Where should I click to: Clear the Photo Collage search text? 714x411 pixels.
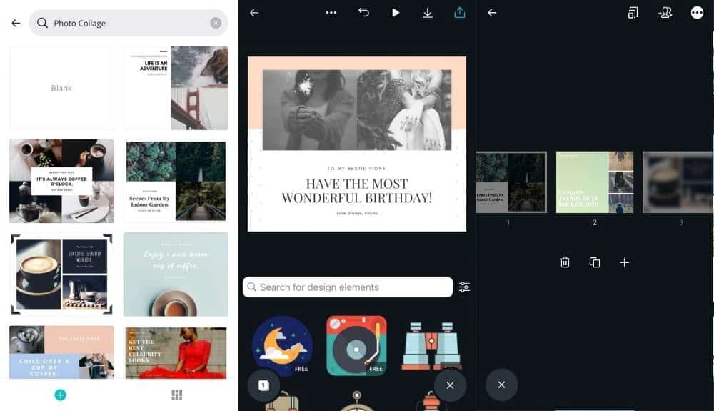216,23
